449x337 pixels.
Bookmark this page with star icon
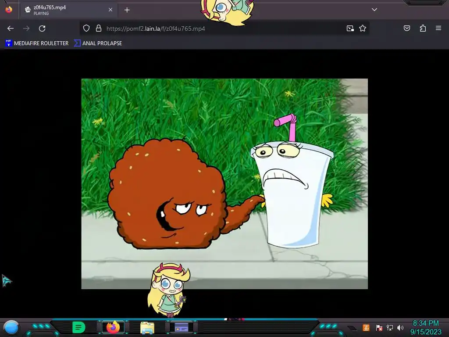point(363,29)
